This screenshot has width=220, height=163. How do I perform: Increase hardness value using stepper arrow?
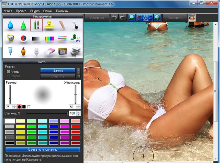click(x=78, y=106)
